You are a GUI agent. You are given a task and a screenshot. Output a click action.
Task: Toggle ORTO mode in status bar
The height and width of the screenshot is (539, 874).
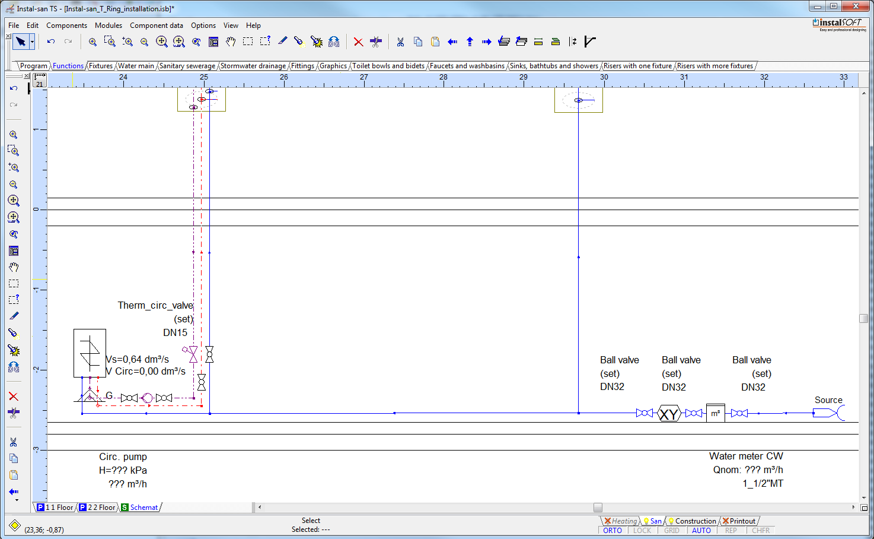(x=613, y=531)
